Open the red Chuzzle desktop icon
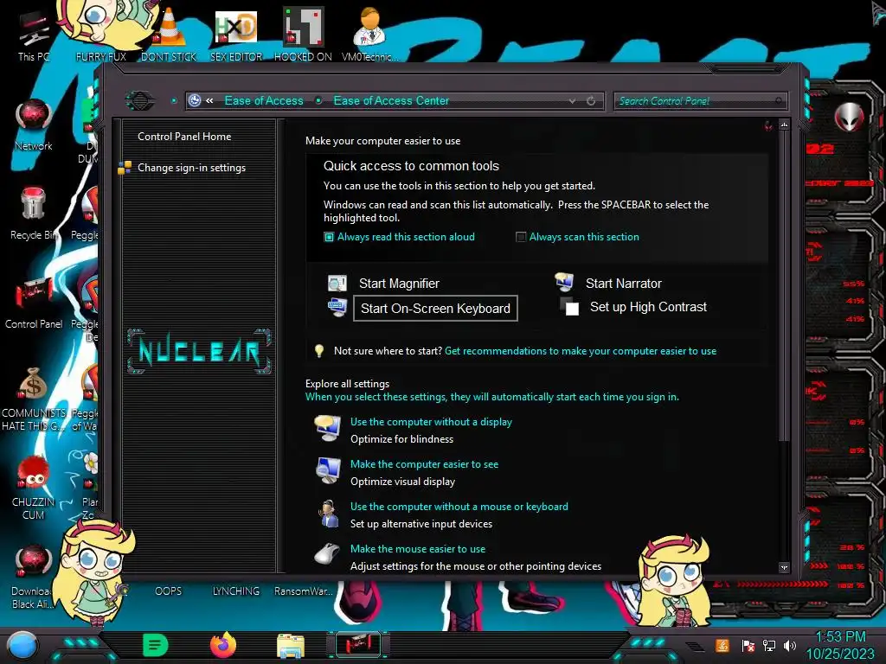This screenshot has width=886, height=664. coord(34,488)
